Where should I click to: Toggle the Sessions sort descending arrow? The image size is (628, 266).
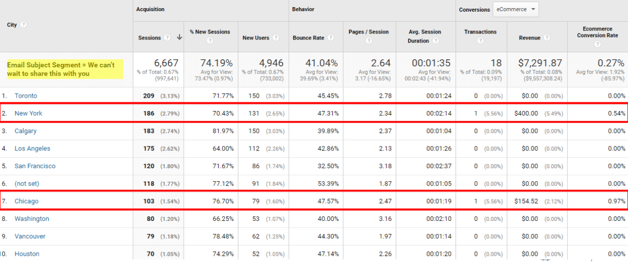pyautogui.click(x=179, y=37)
